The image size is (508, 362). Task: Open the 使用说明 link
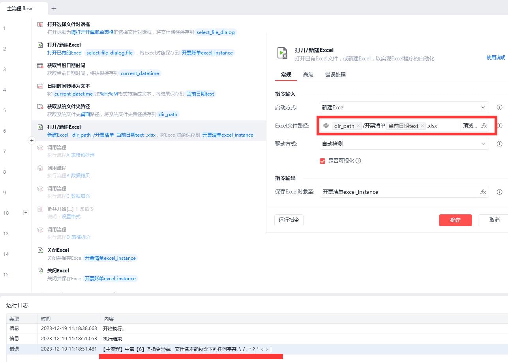pos(496,57)
